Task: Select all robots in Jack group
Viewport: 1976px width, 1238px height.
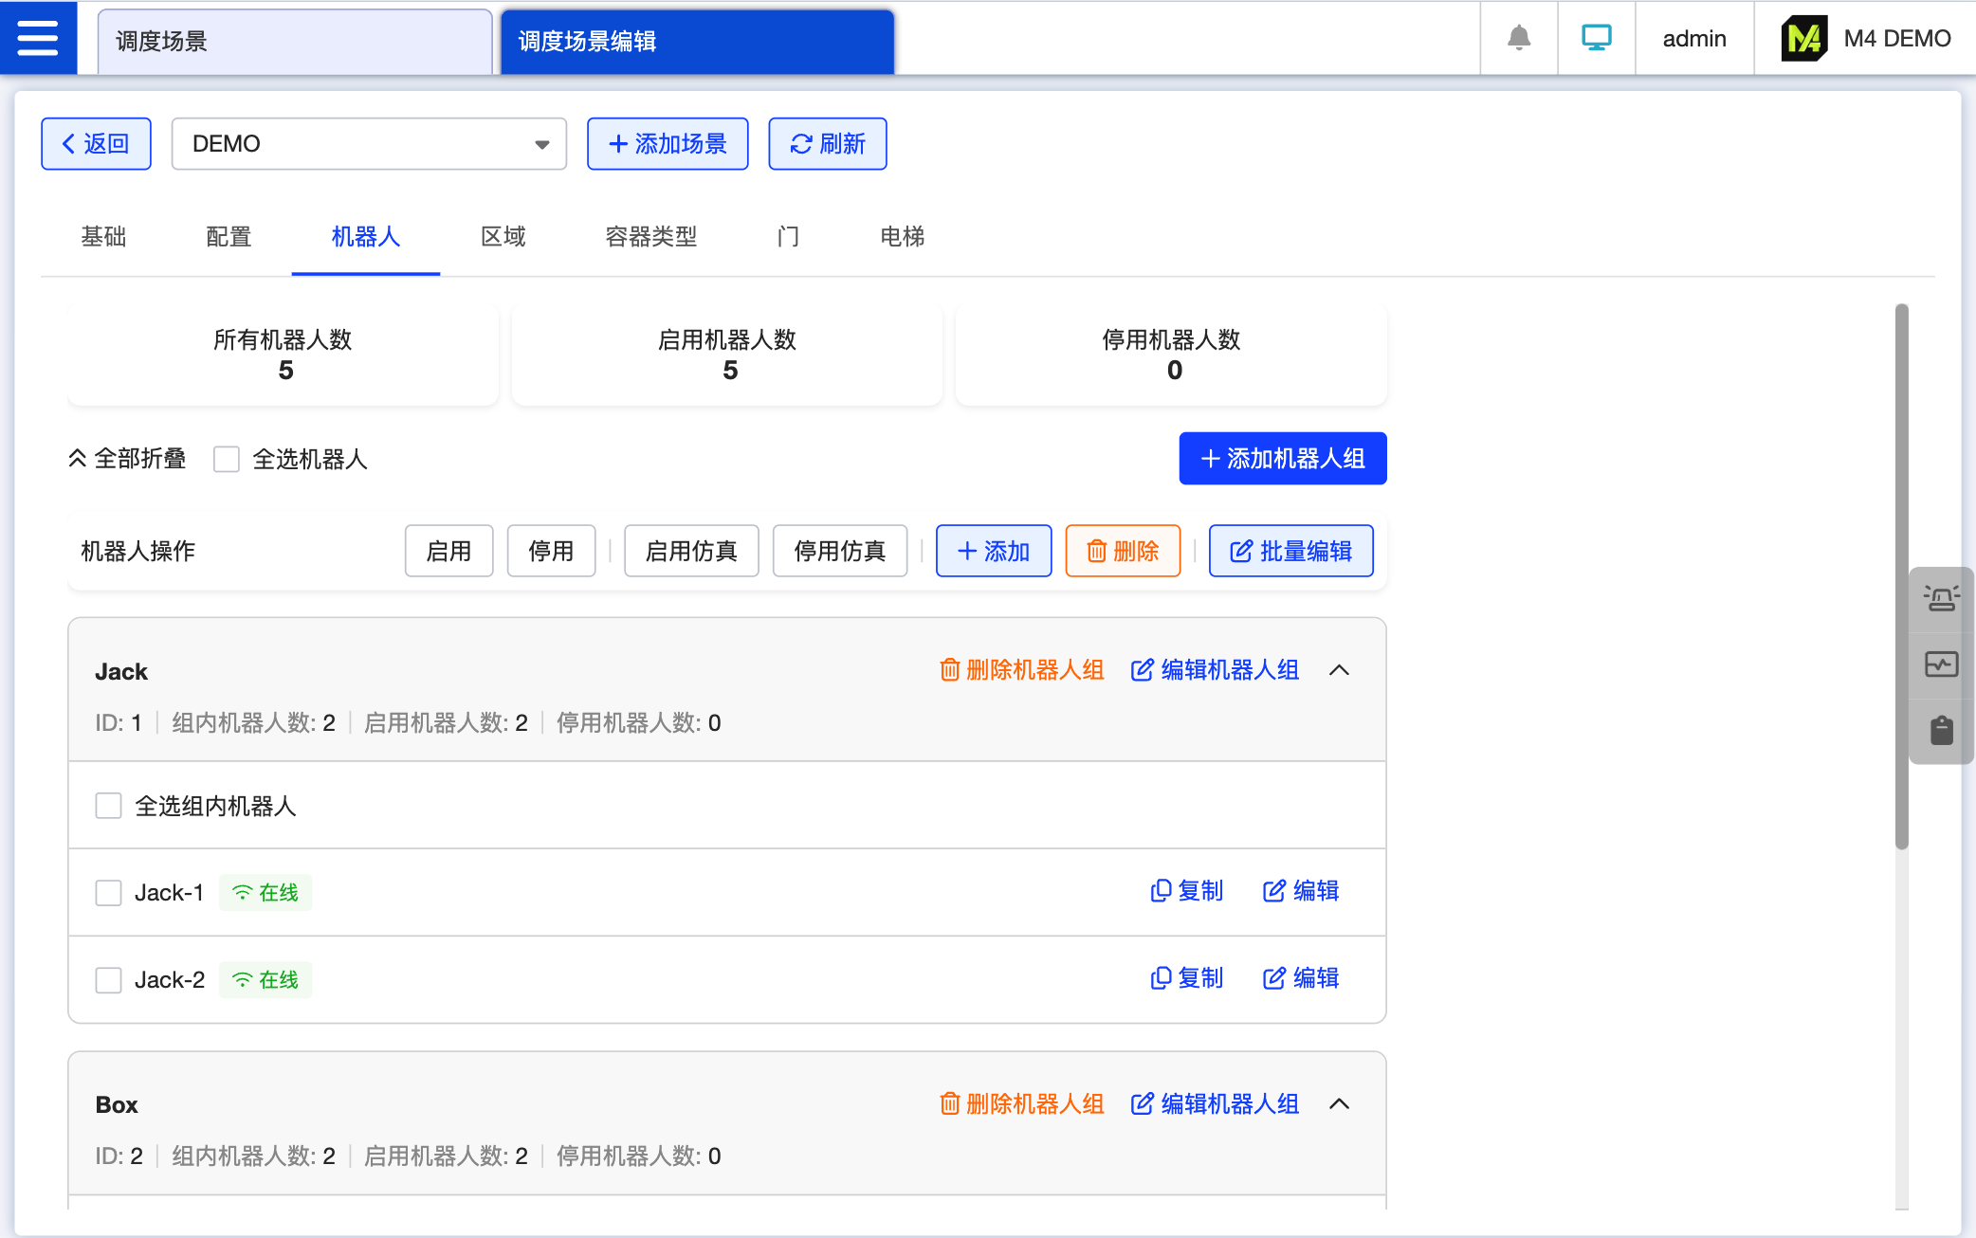Action: coord(109,806)
